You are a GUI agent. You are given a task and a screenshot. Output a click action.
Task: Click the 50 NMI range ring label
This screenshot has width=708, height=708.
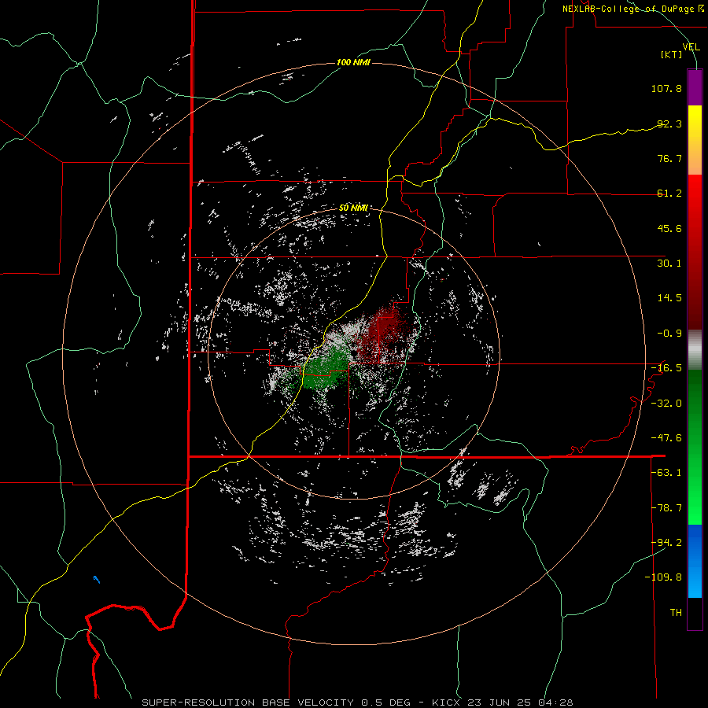[x=353, y=208]
